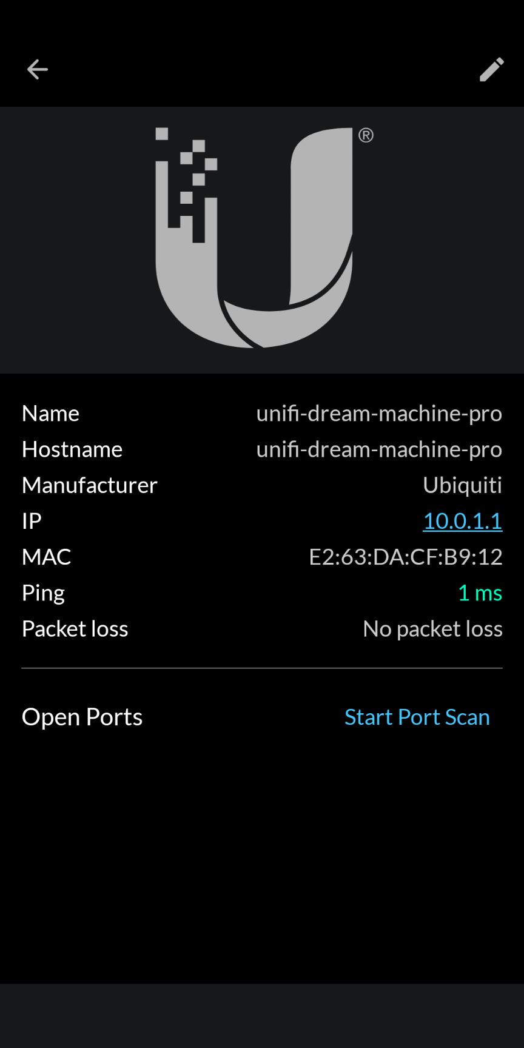Screen dimensions: 524x1048
Task: Tap the IP field label
Action: (x=32, y=521)
